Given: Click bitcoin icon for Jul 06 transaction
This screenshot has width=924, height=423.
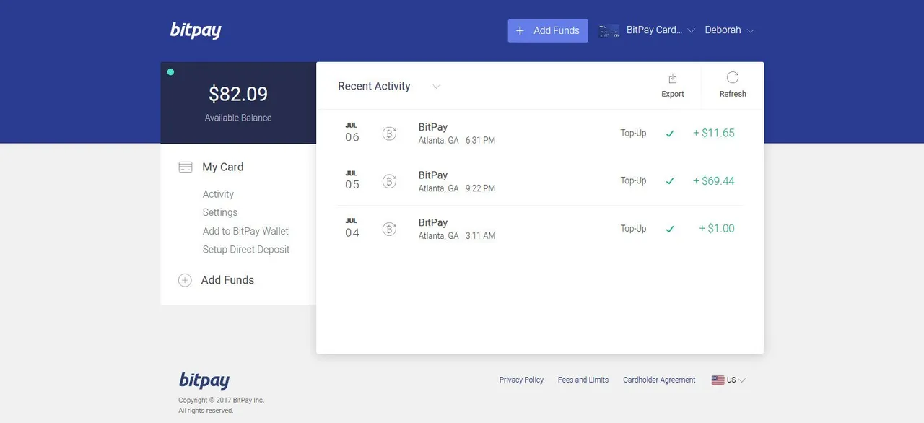Looking at the screenshot, I should 389,134.
